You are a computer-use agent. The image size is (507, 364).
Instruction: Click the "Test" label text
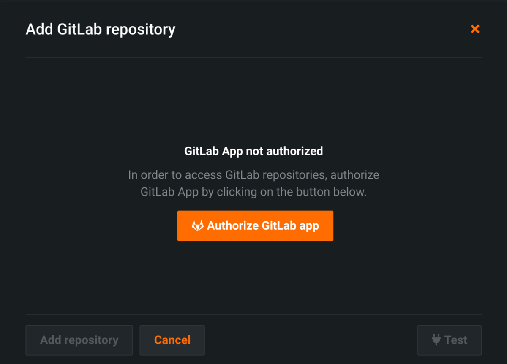point(456,340)
